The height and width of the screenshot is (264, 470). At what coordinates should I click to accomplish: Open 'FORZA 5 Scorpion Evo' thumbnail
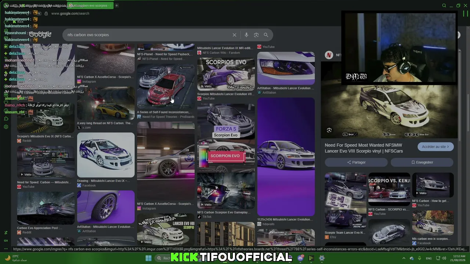click(x=226, y=121)
